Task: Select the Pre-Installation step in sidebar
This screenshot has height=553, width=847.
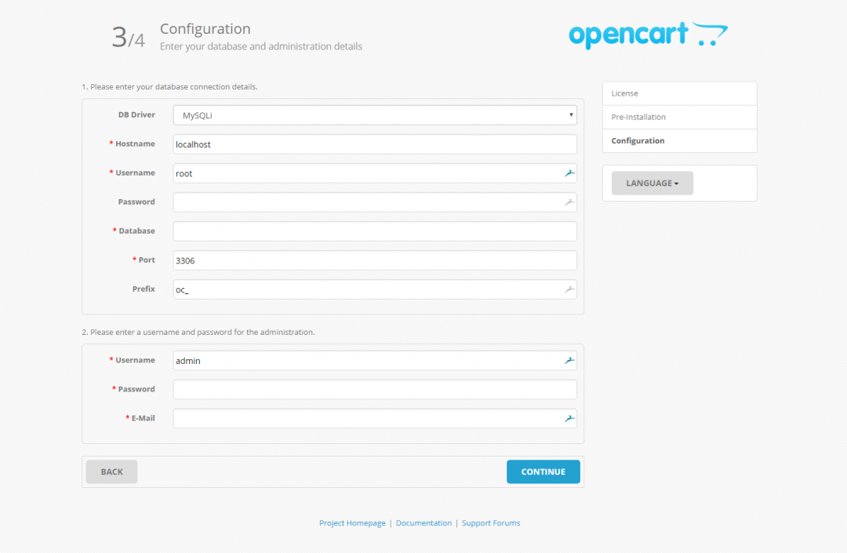Action: (x=679, y=117)
